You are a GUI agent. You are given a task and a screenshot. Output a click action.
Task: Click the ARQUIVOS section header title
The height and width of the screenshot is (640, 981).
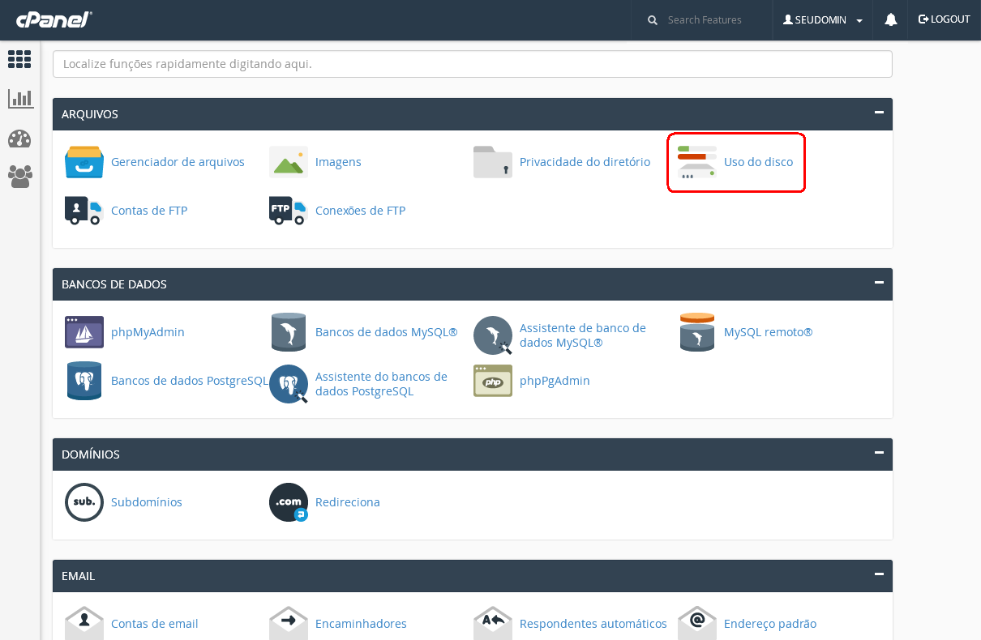(90, 114)
